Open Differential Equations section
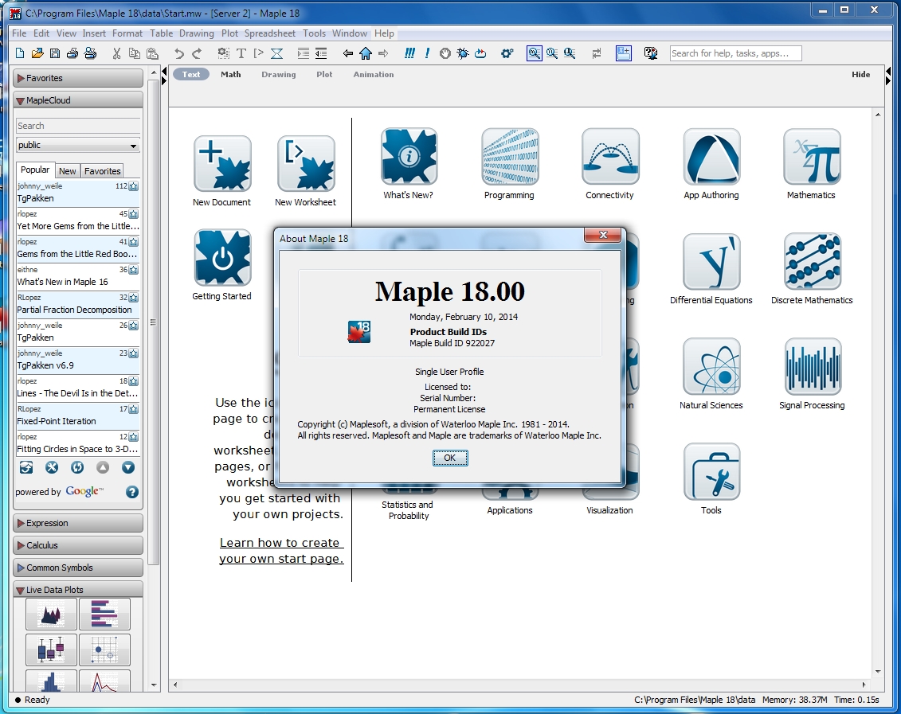901x714 pixels. [711, 261]
